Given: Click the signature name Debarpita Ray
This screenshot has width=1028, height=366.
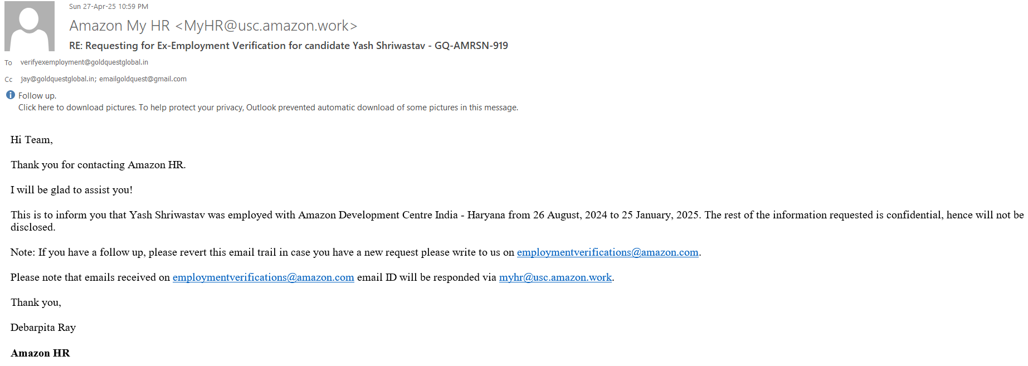Looking at the screenshot, I should tap(43, 328).
